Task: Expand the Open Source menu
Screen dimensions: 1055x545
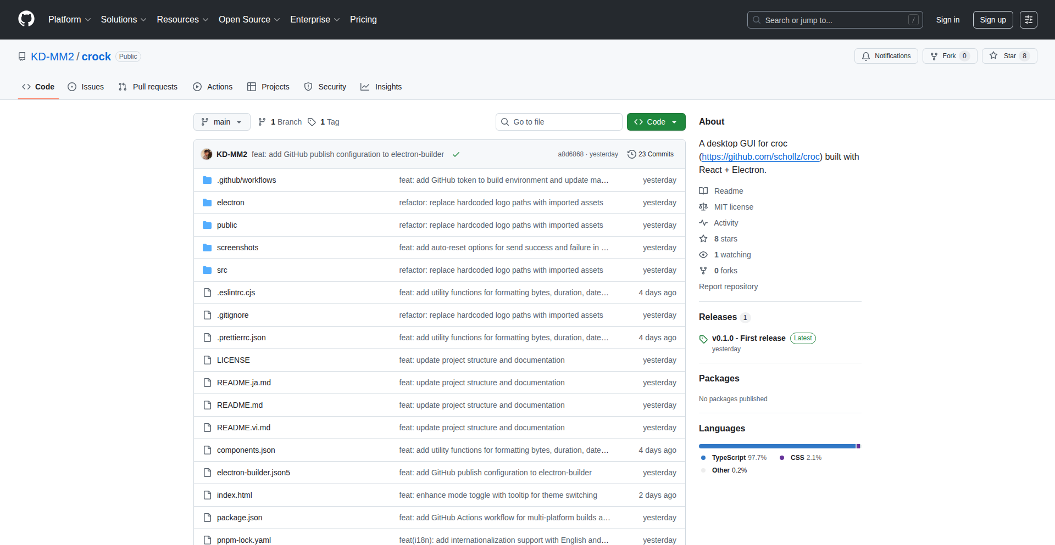Action: tap(249, 20)
